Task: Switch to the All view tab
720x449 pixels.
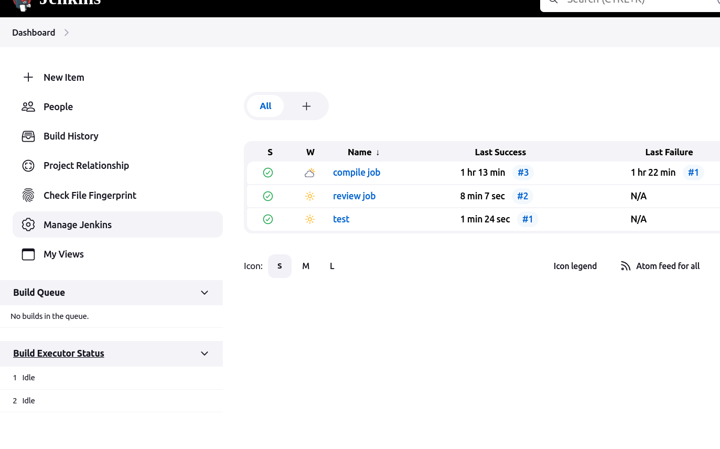Action: click(x=265, y=105)
